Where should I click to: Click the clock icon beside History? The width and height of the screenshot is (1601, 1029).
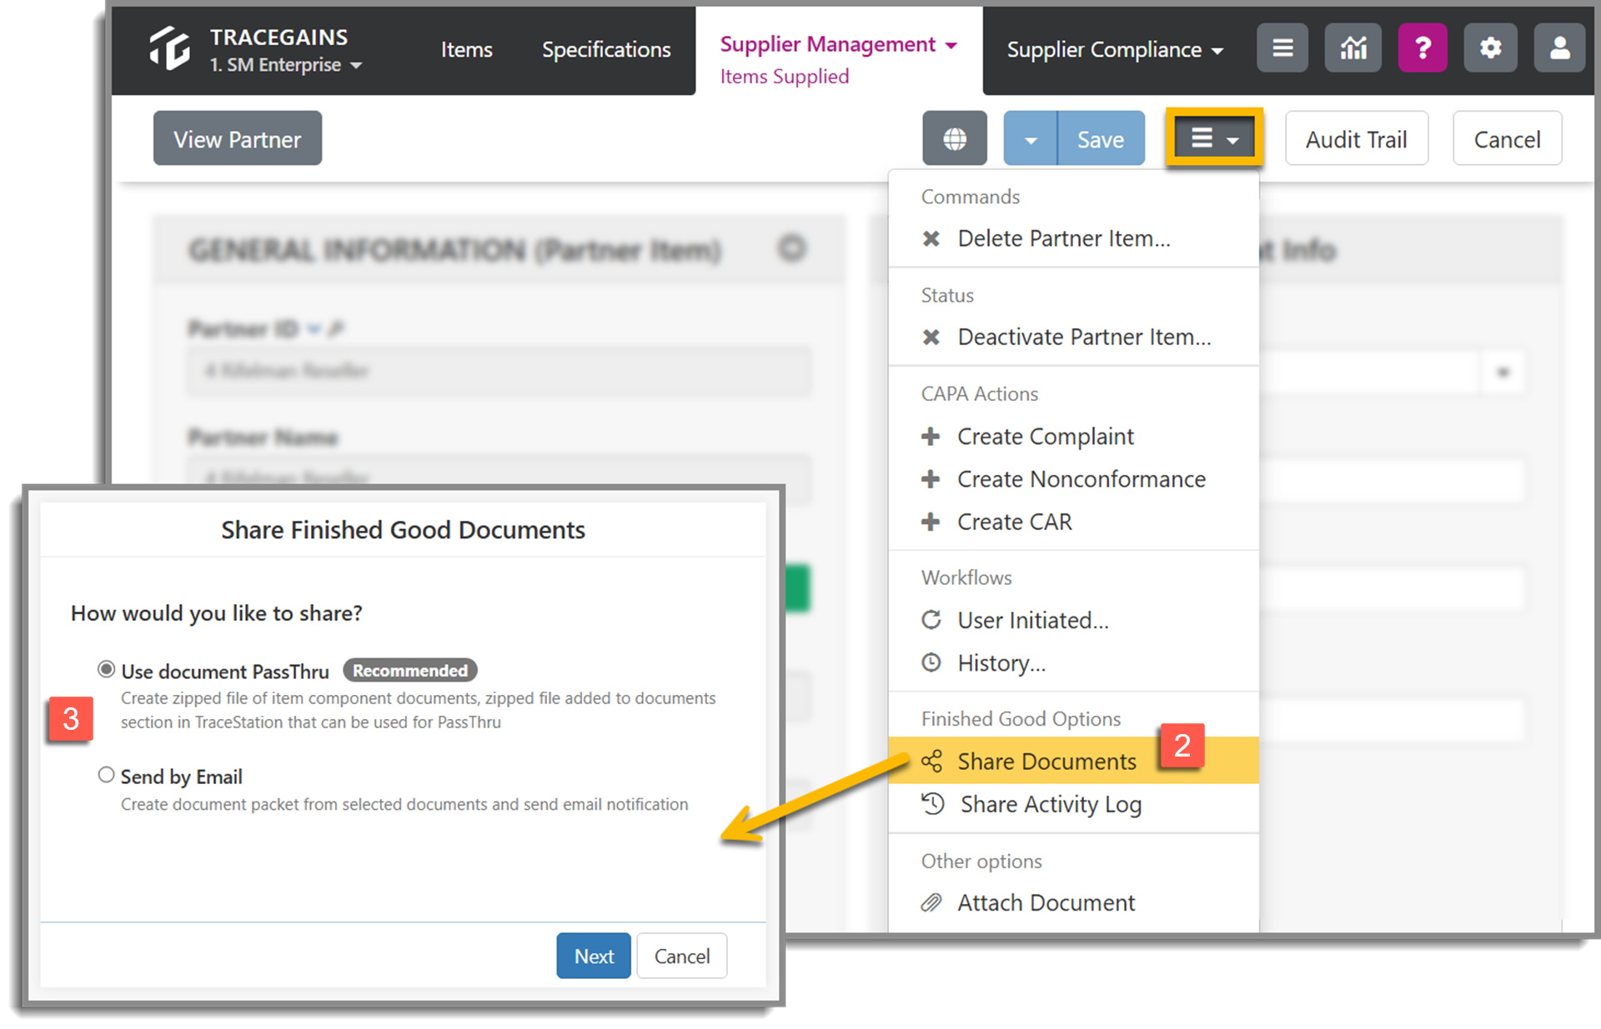click(931, 662)
